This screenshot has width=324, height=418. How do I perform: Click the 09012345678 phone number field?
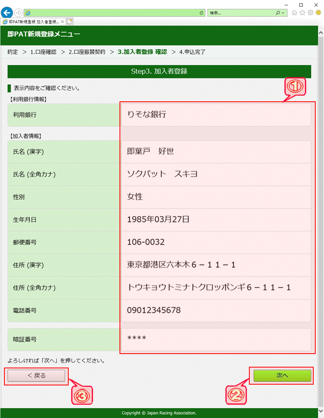point(216,310)
